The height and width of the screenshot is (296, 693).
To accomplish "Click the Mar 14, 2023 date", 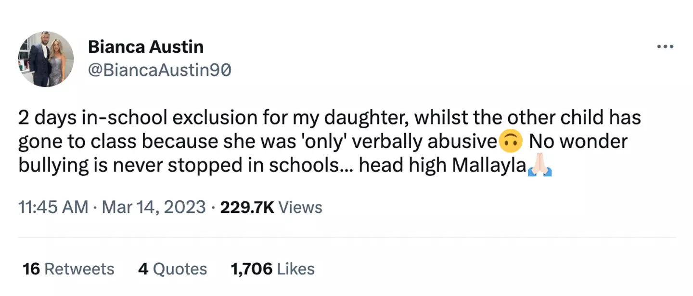I will tap(154, 207).
